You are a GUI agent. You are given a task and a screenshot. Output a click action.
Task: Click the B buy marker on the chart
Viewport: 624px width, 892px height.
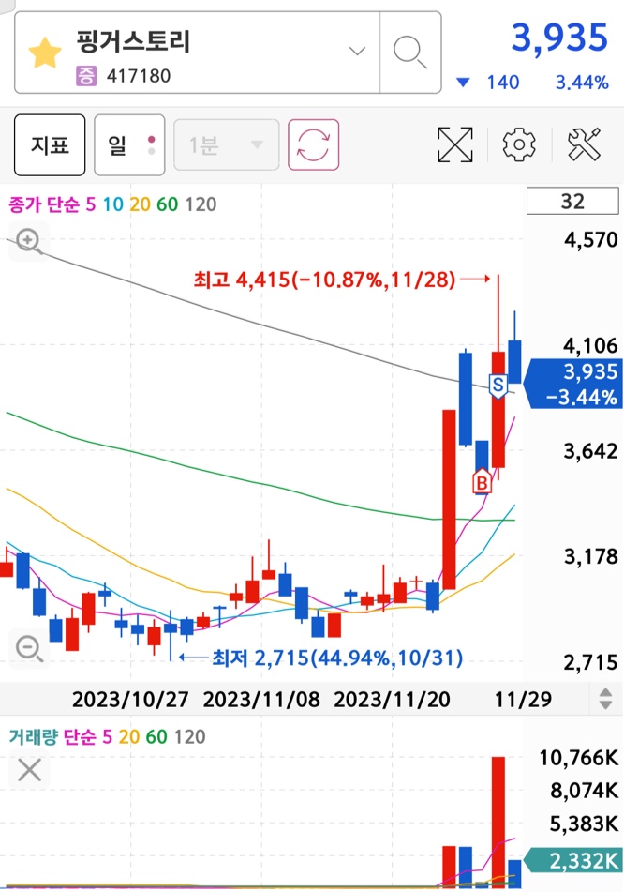482,481
